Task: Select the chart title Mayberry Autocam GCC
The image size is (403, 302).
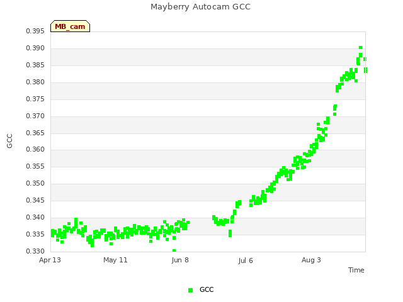Action: click(200, 7)
